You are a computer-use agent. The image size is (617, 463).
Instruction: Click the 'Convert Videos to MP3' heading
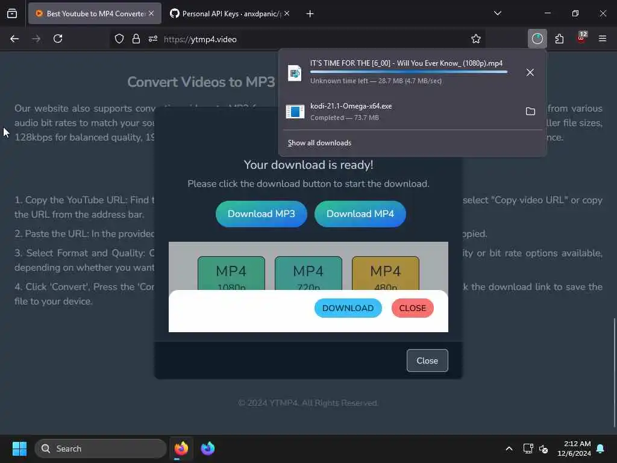click(201, 82)
